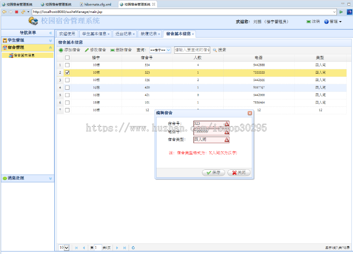Click the 修改宿舍 button label
353x254 pixels.
coord(98,50)
